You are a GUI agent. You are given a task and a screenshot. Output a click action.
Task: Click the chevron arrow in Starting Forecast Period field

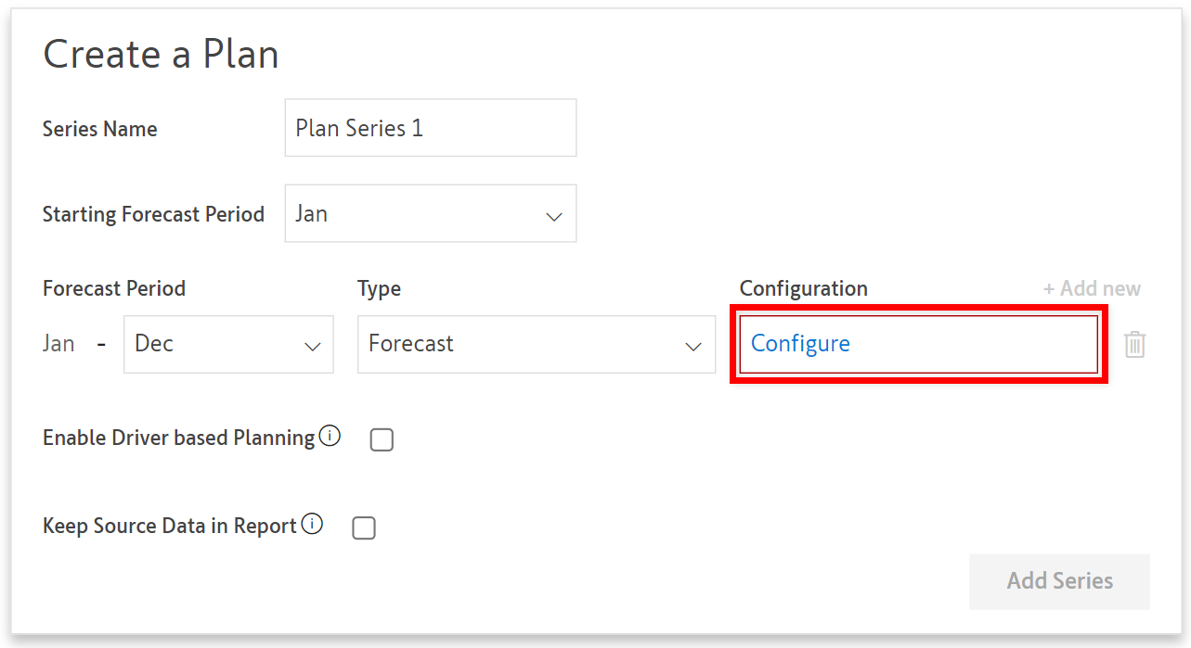(x=554, y=216)
